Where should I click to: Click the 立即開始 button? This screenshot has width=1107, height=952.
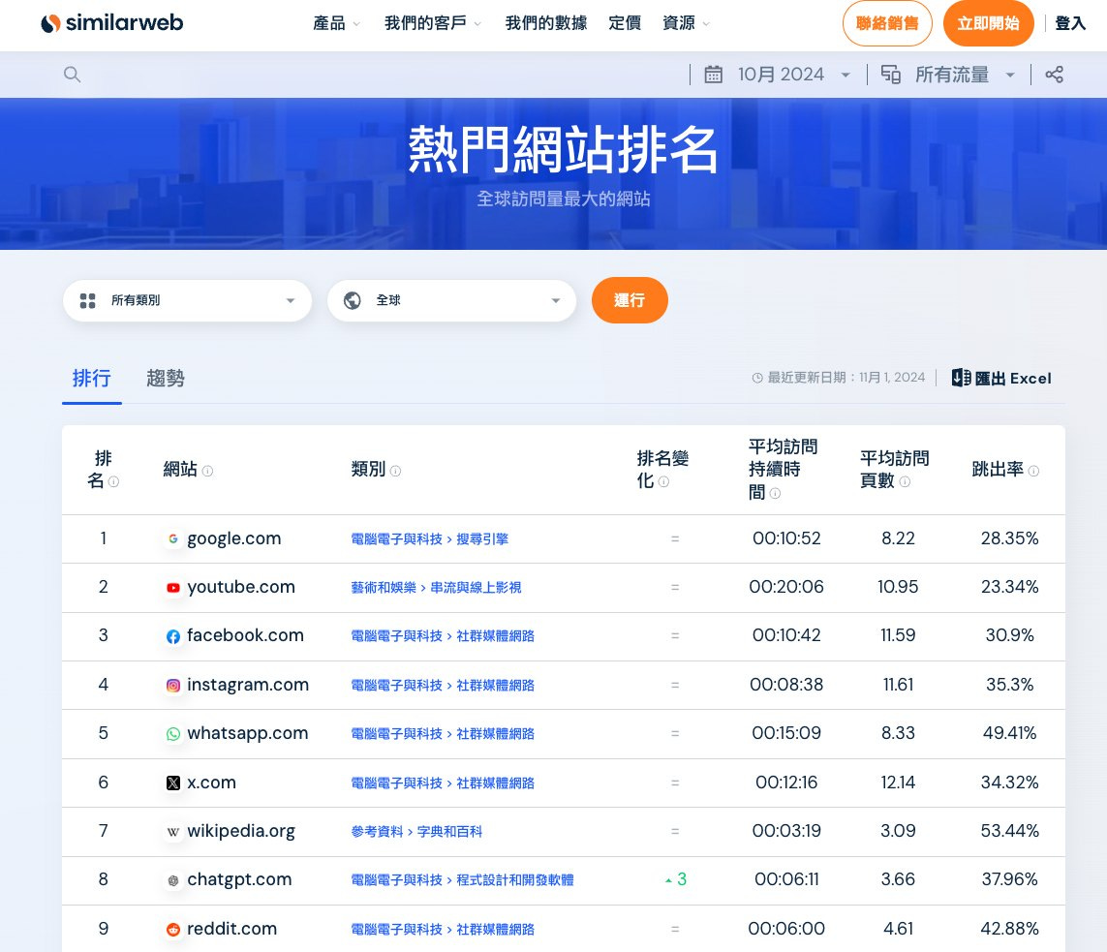989,23
